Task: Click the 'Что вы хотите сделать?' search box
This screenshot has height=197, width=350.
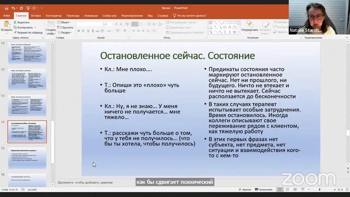Action: [x=190, y=16]
